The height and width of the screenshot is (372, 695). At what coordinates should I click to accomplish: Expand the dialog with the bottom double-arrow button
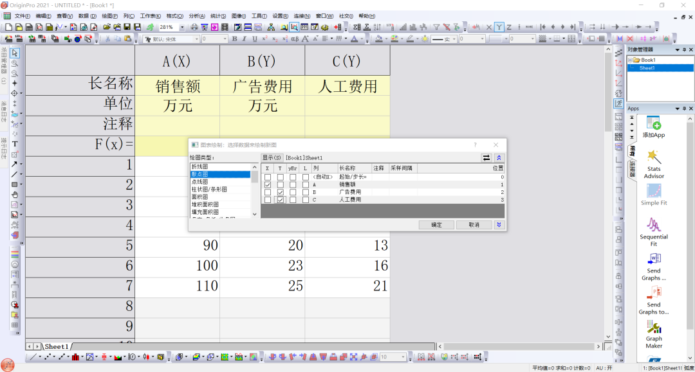tap(499, 225)
